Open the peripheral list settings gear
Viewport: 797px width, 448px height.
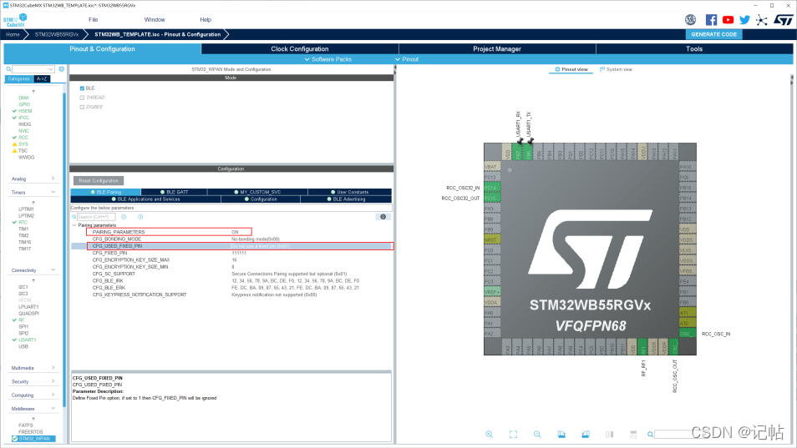(62, 69)
